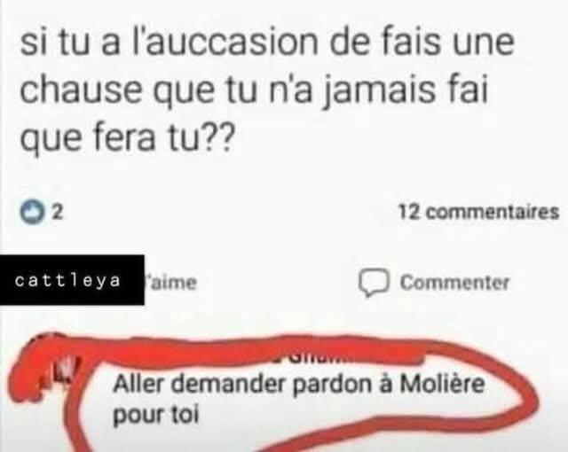Click the cattleya watermark box
568x452 pixels.
click(x=72, y=280)
